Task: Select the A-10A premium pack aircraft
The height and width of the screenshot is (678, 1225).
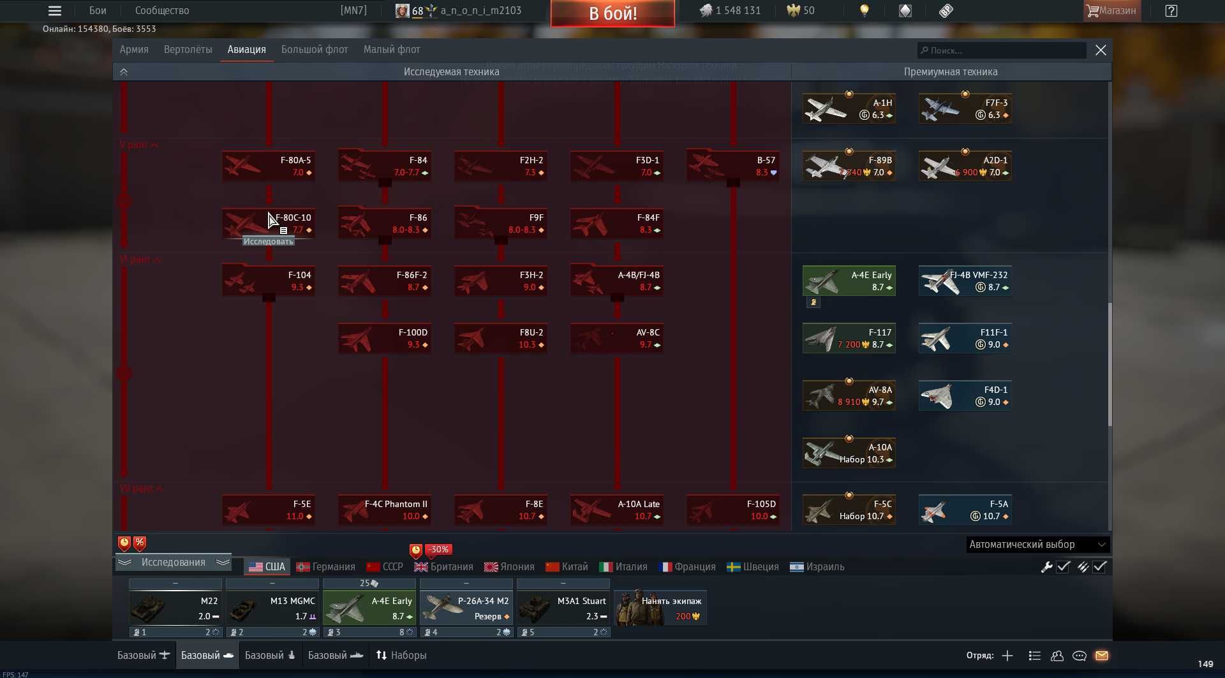Action: pyautogui.click(x=849, y=453)
